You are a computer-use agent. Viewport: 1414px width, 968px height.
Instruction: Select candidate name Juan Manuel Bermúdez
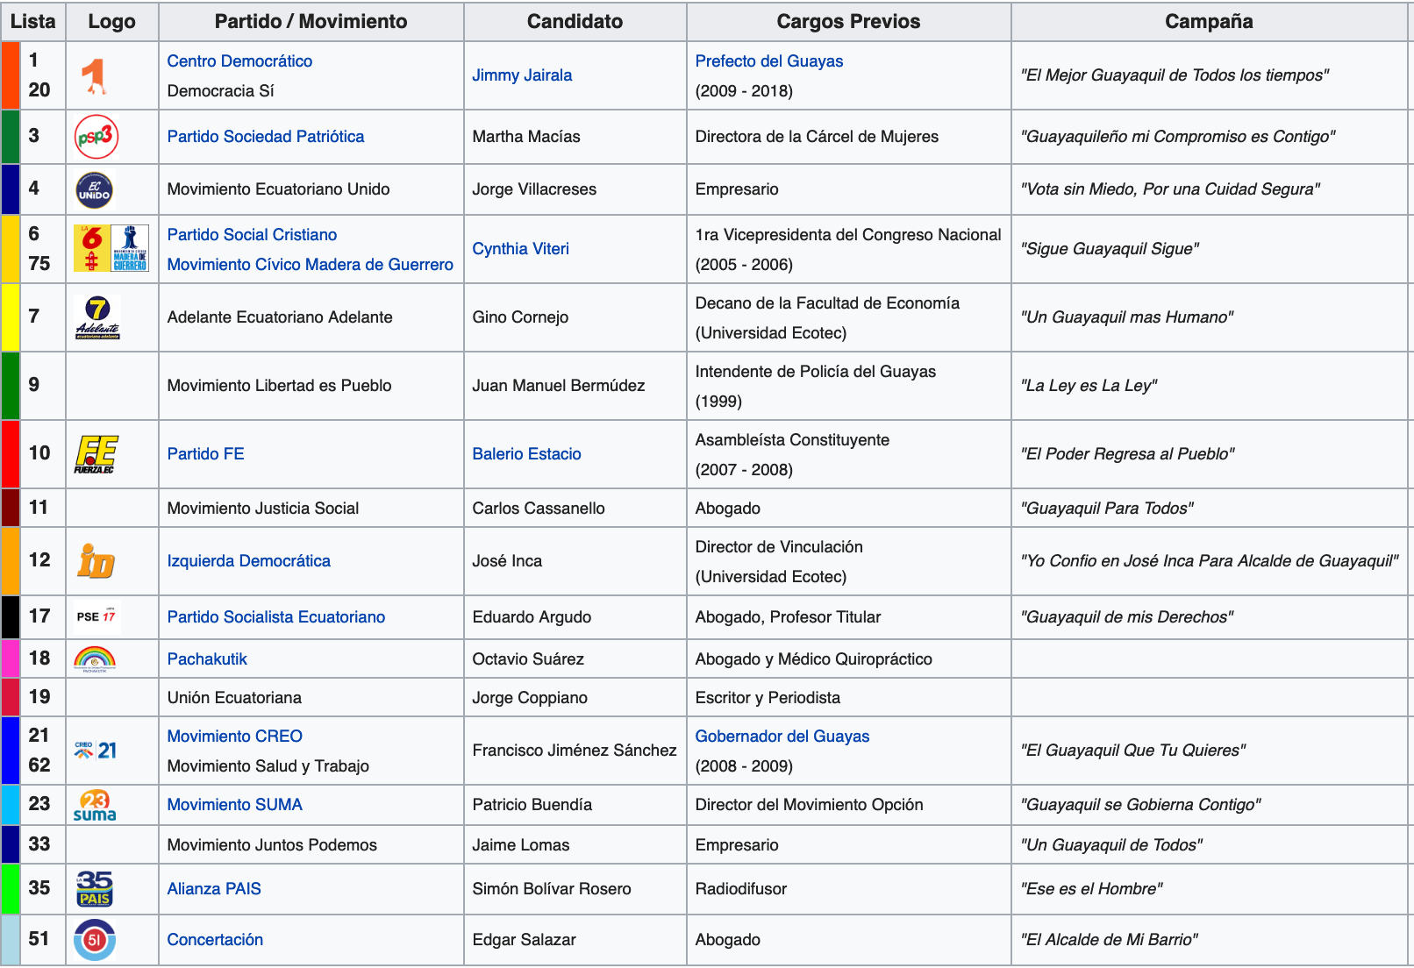coord(559,386)
